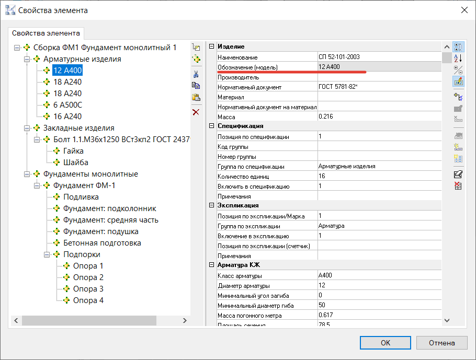
Task: Collapse the Подпорки tree branch
Action: 47,254
